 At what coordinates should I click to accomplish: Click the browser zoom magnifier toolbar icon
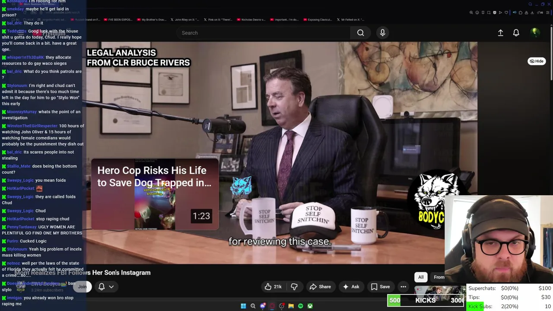471,13
